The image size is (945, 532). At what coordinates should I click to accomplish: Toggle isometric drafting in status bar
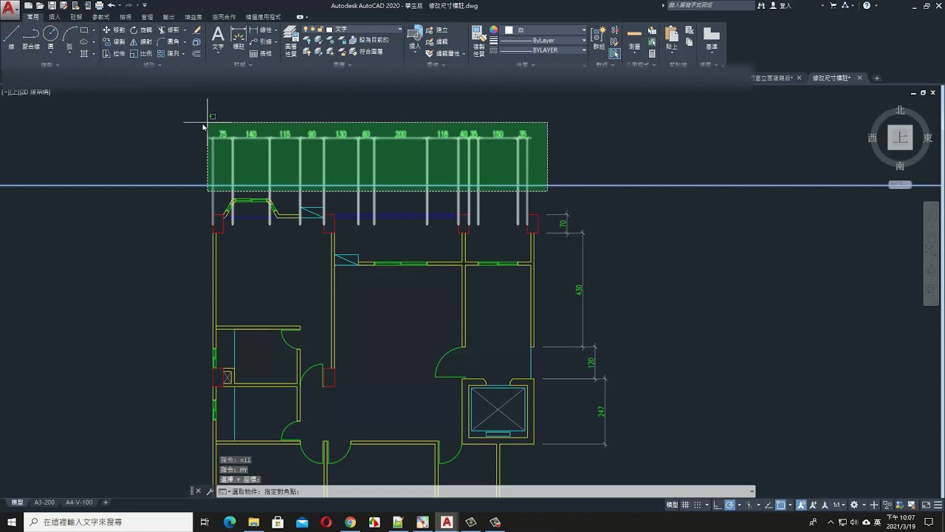[748, 505]
